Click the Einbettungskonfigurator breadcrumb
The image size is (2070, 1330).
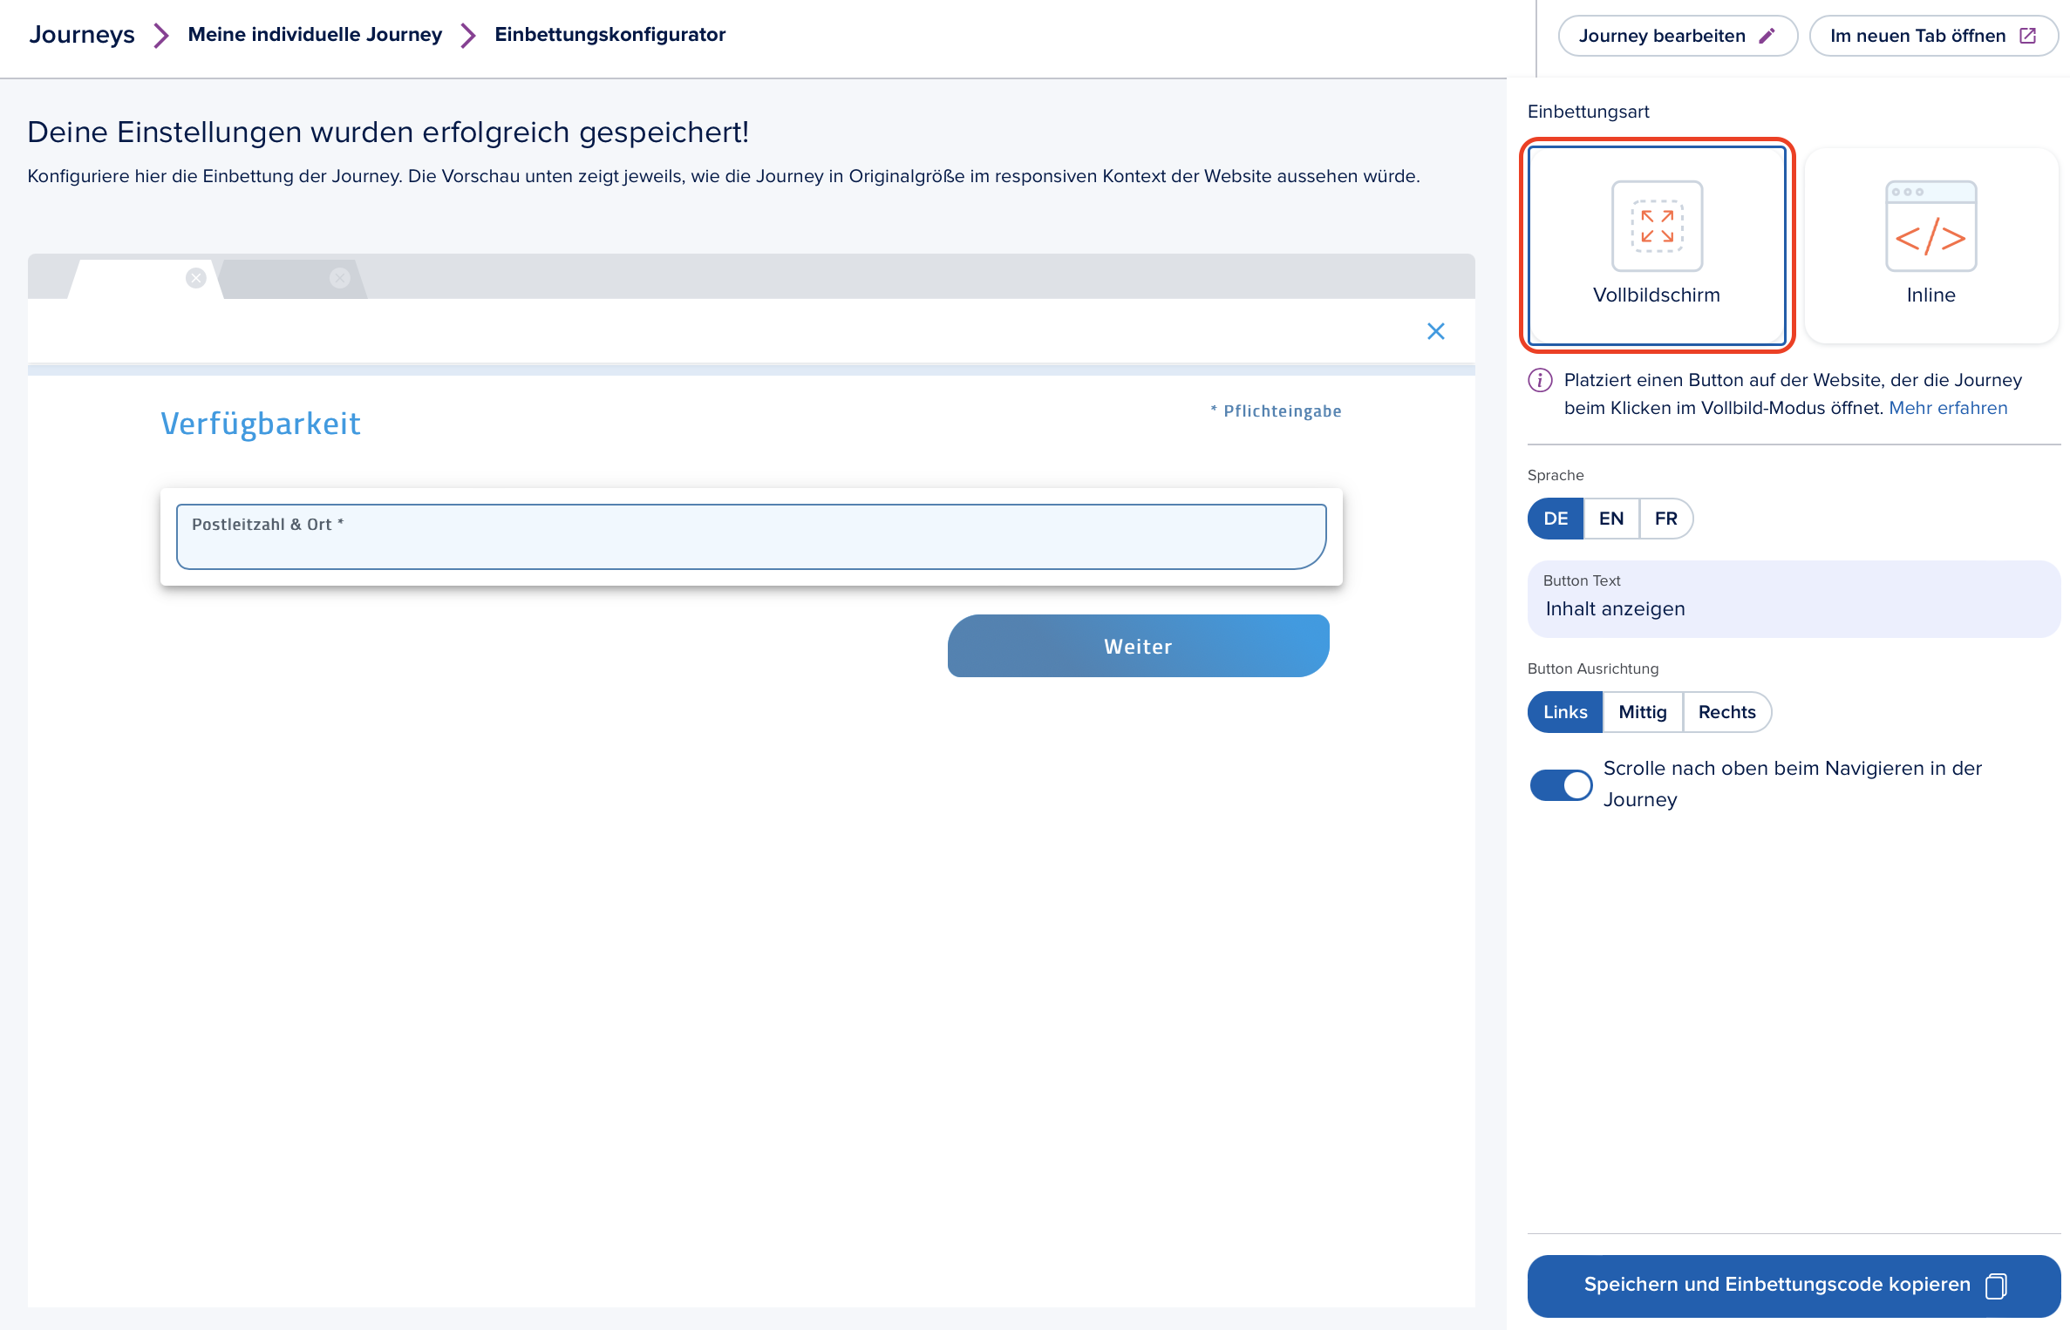click(x=609, y=35)
